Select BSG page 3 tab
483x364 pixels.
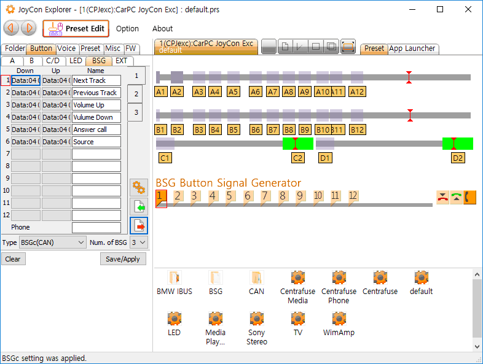click(x=136, y=112)
